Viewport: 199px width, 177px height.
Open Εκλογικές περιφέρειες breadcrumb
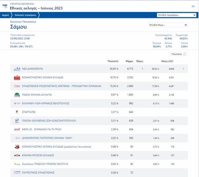click(25, 15)
